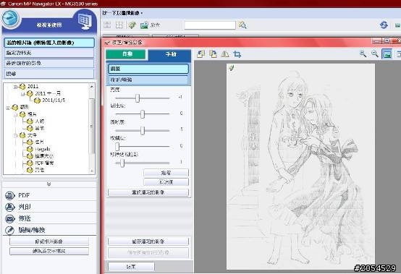Select the last 其他 folder under 文件
The image size is (401, 274).
click(x=40, y=170)
